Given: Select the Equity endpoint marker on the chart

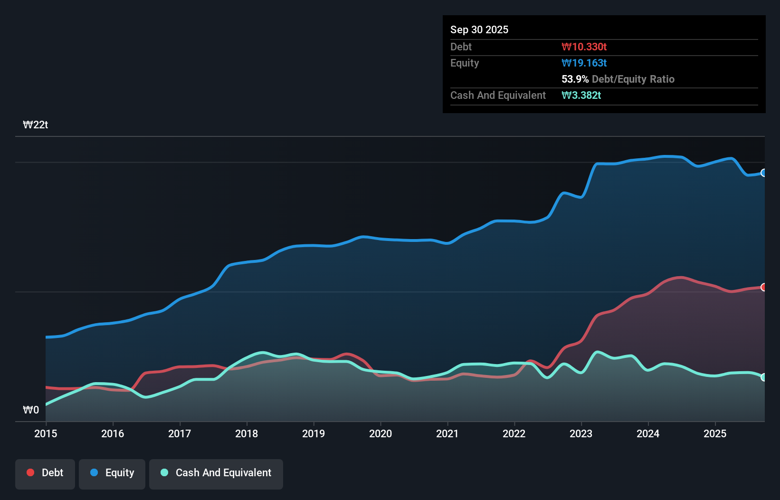Looking at the screenshot, I should click(x=763, y=173).
